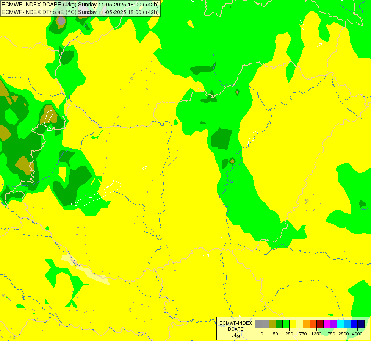Click the '4000' tick value on the legend
The image size is (371, 341).
(x=357, y=334)
